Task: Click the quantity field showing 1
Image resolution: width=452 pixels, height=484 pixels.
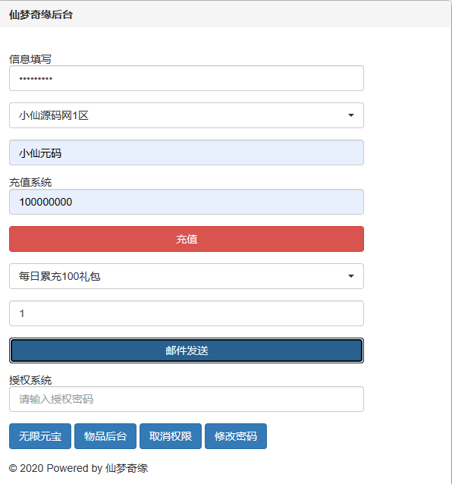Action: tap(187, 313)
